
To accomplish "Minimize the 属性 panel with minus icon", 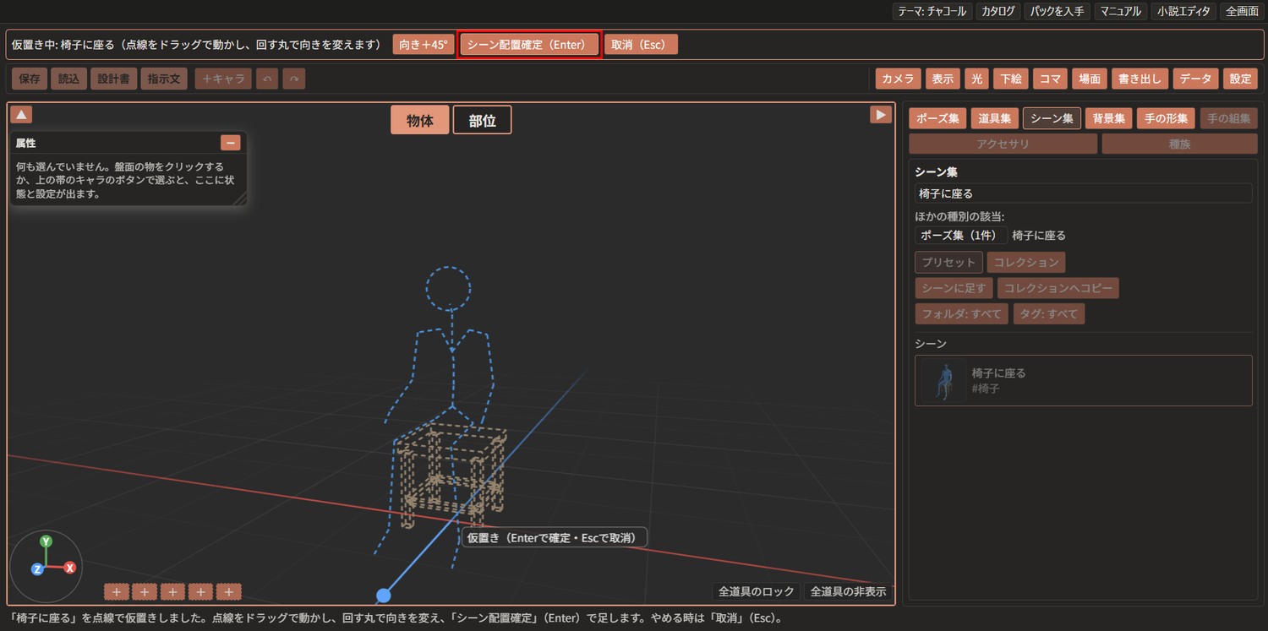I will (x=231, y=143).
